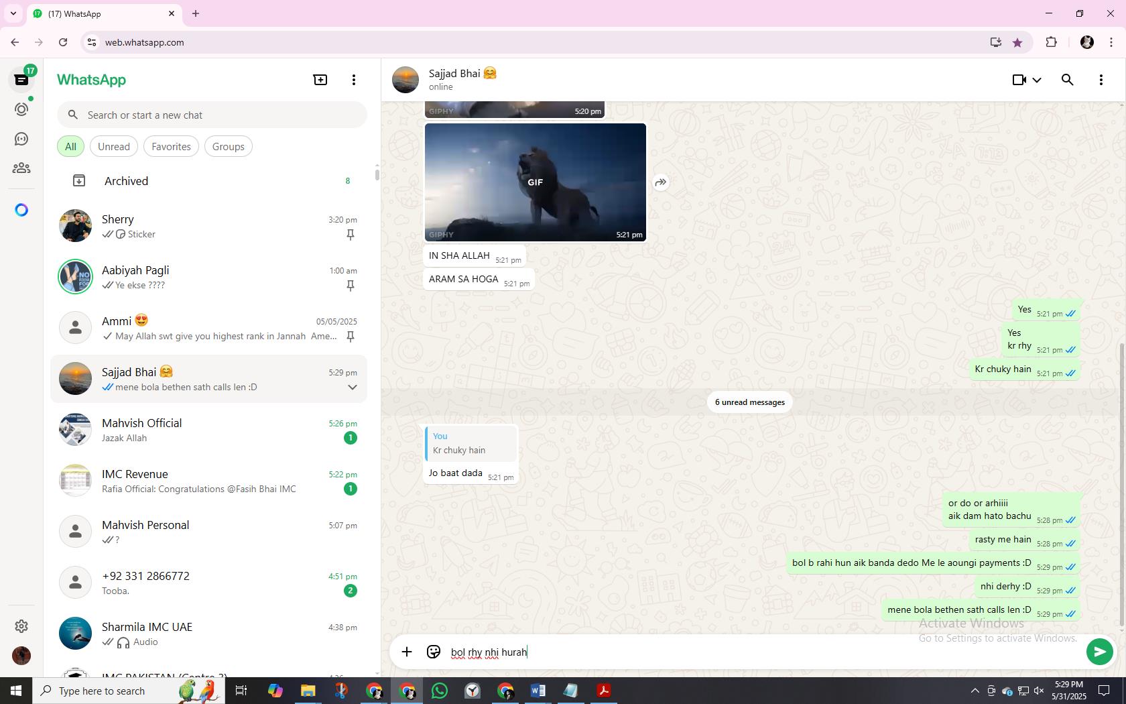Screen dimensions: 1126x704
Task: Open WhatsApp desktop from taskbar
Action: pos(440,691)
